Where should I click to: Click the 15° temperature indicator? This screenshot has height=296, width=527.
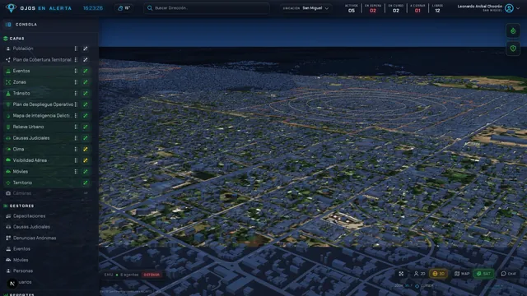click(x=124, y=8)
